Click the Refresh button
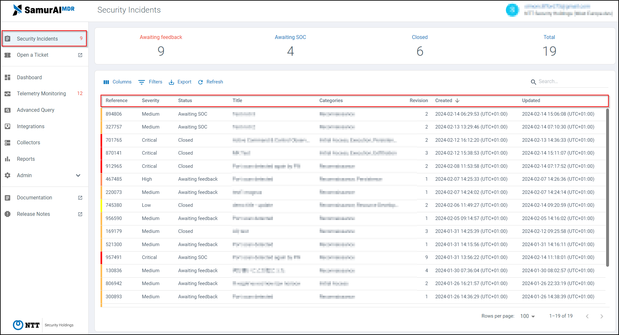619x335 pixels. [x=210, y=82]
